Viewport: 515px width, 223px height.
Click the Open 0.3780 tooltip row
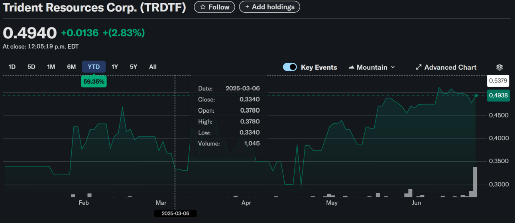[x=229, y=111]
